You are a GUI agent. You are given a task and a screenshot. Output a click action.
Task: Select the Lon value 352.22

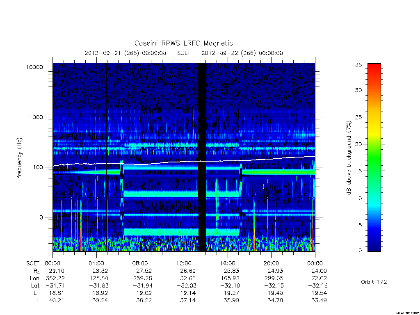pos(55,278)
